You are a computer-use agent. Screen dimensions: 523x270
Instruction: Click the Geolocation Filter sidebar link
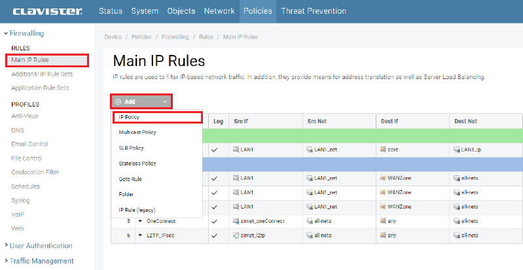coord(35,172)
